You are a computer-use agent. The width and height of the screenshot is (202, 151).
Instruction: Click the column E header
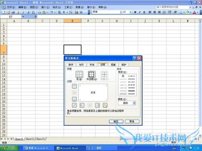point(72,21)
